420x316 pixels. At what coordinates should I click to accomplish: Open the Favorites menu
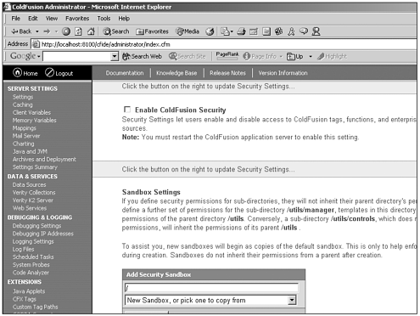click(77, 19)
